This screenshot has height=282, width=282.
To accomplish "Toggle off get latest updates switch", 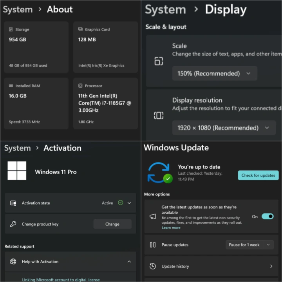I will pyautogui.click(x=268, y=217).
